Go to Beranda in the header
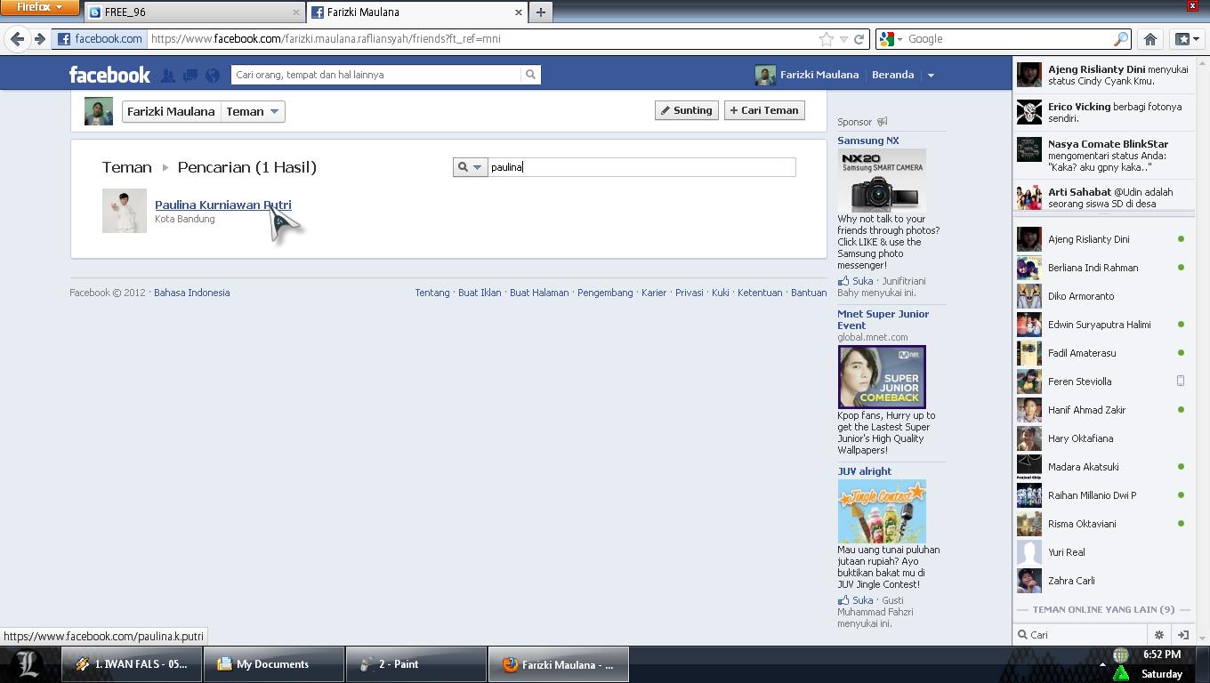The width and height of the screenshot is (1210, 683). tap(892, 75)
